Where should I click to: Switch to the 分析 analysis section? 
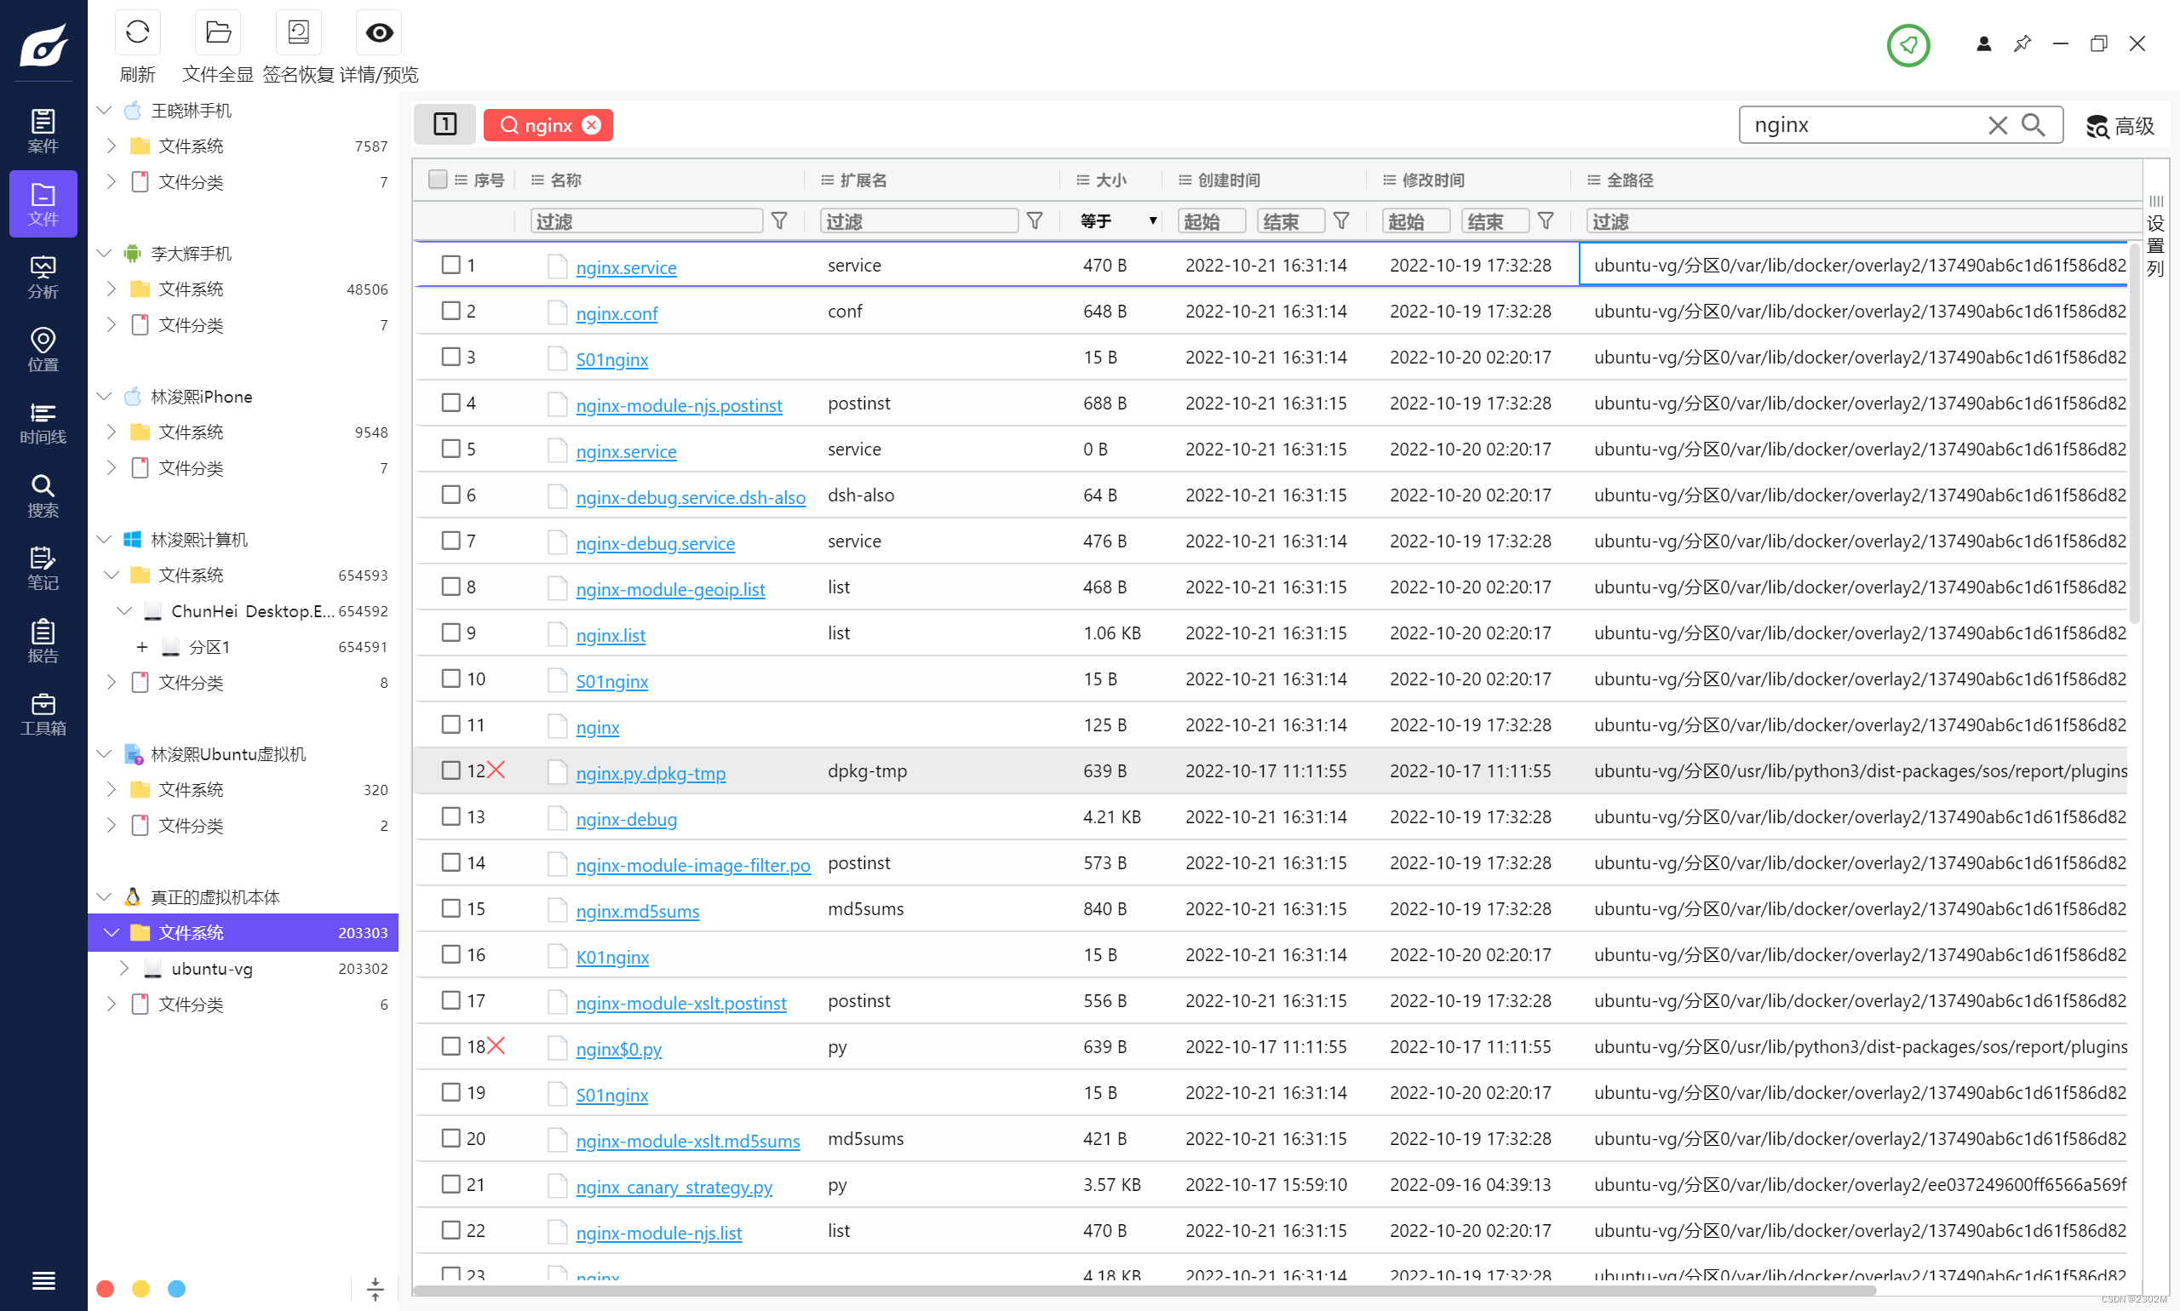(43, 277)
